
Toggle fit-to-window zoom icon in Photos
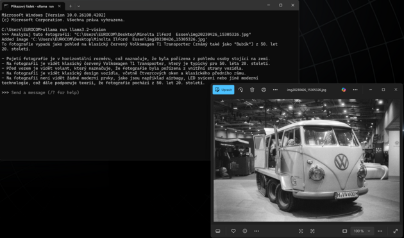pos(344,231)
